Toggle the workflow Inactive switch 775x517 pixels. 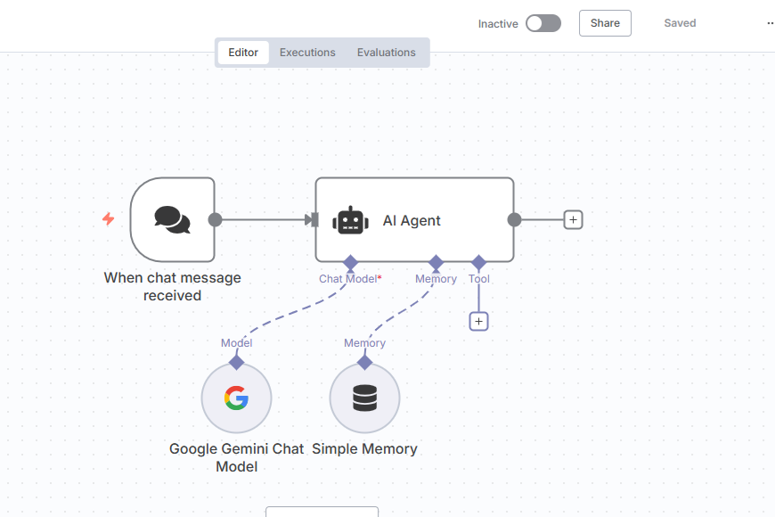543,23
